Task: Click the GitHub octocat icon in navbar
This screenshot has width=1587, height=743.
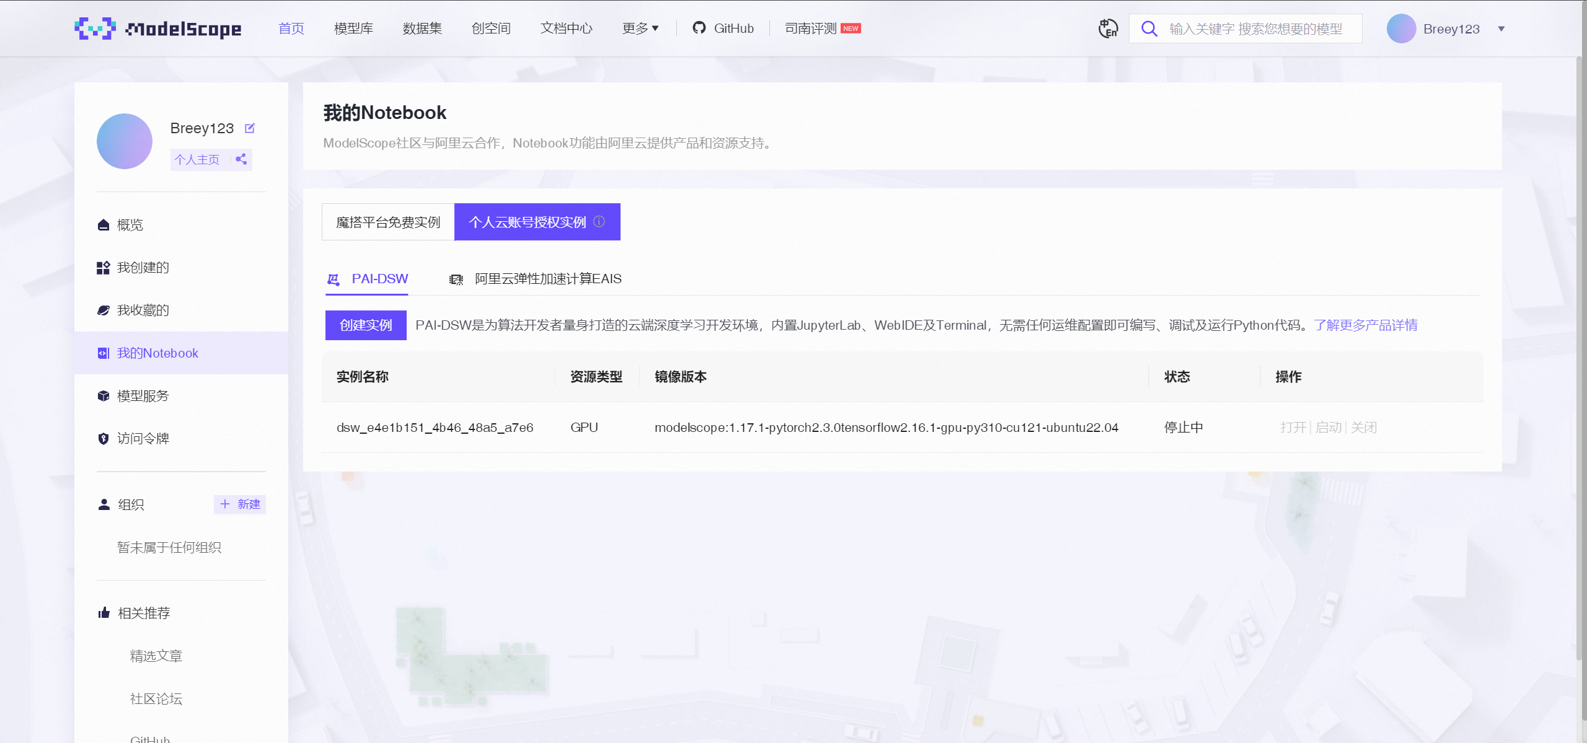Action: pos(699,28)
